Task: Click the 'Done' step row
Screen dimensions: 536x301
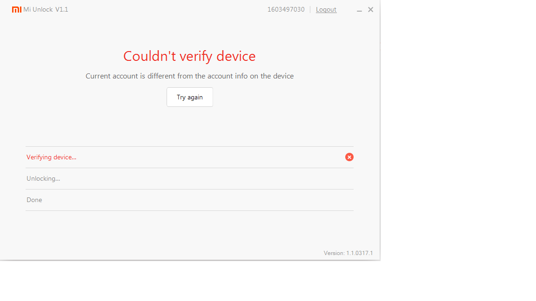Action: pos(189,200)
